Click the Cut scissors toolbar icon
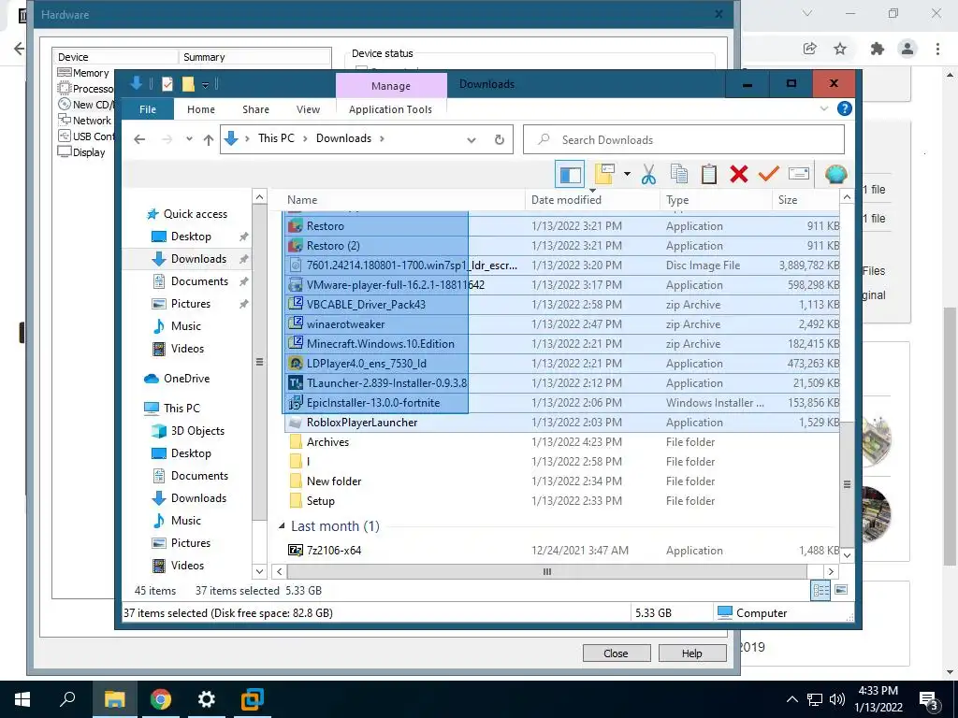The height and width of the screenshot is (718, 958). point(648,175)
